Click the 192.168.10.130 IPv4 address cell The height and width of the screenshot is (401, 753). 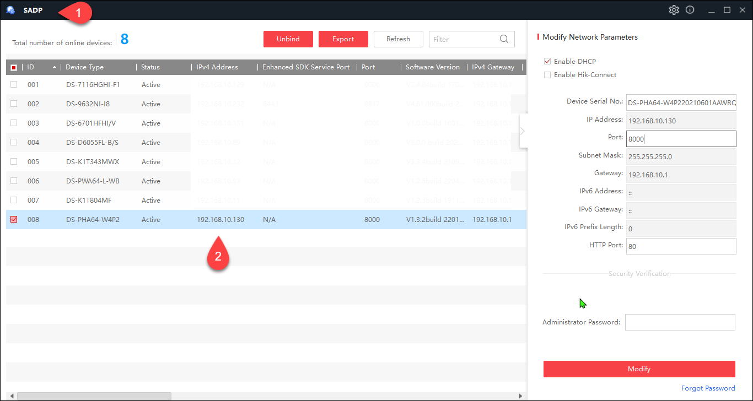(220, 219)
